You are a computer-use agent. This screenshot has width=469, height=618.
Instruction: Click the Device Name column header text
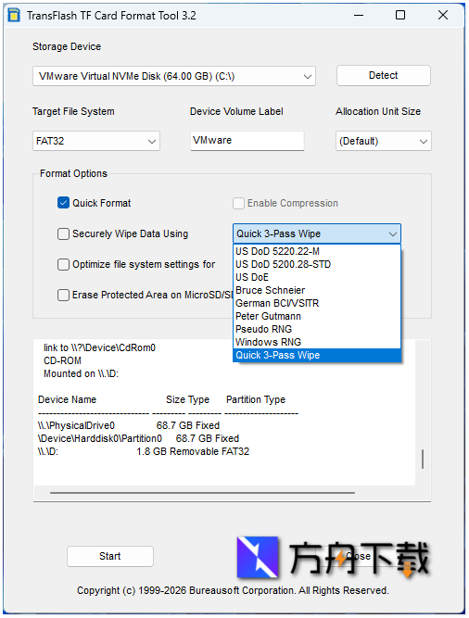(67, 399)
